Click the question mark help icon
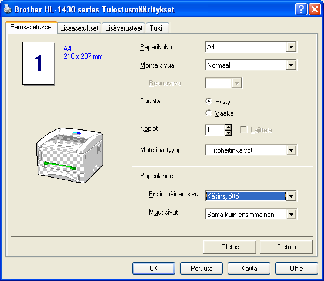Screen dimensions: 324x281 pyautogui.click(x=301, y=9)
